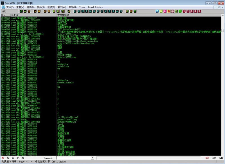Click the green question mark help icon
This screenshot has width=225, height=164.
point(135,11)
